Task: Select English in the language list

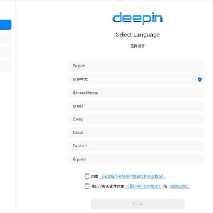Action: tap(136, 66)
